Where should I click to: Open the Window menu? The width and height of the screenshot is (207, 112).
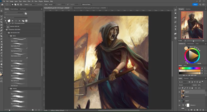click(x=46, y=1)
